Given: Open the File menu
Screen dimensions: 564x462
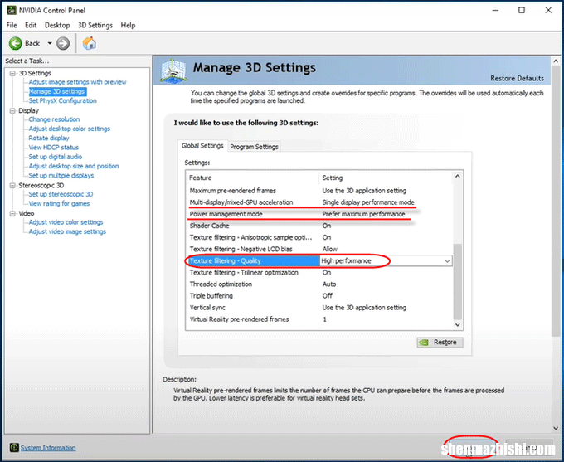Looking at the screenshot, I should [x=12, y=25].
